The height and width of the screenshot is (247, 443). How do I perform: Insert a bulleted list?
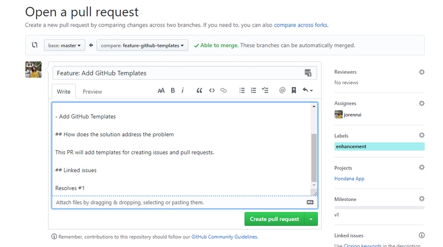pos(242,91)
